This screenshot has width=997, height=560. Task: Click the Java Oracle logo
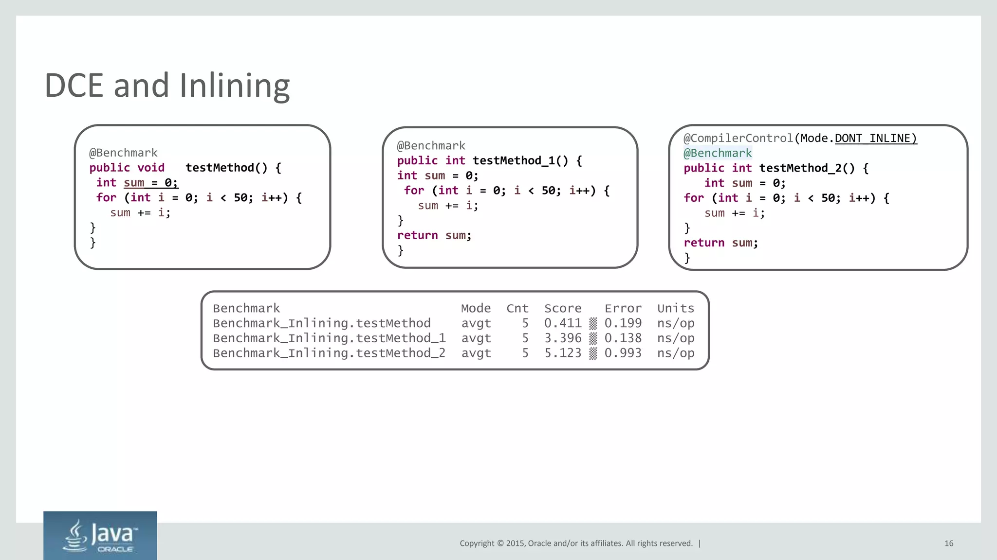pos(100,535)
